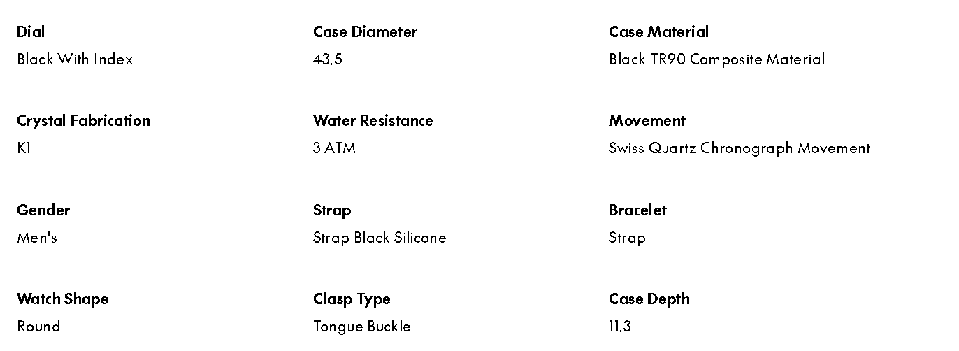Click the Movement heading

click(647, 121)
